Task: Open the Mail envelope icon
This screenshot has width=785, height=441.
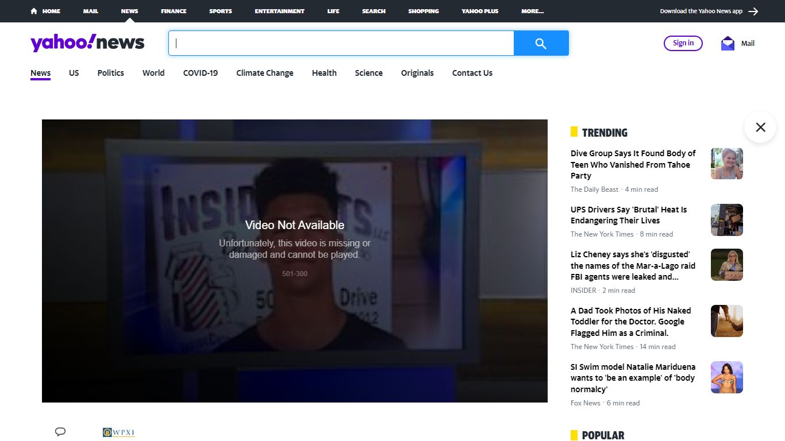Action: click(x=728, y=43)
